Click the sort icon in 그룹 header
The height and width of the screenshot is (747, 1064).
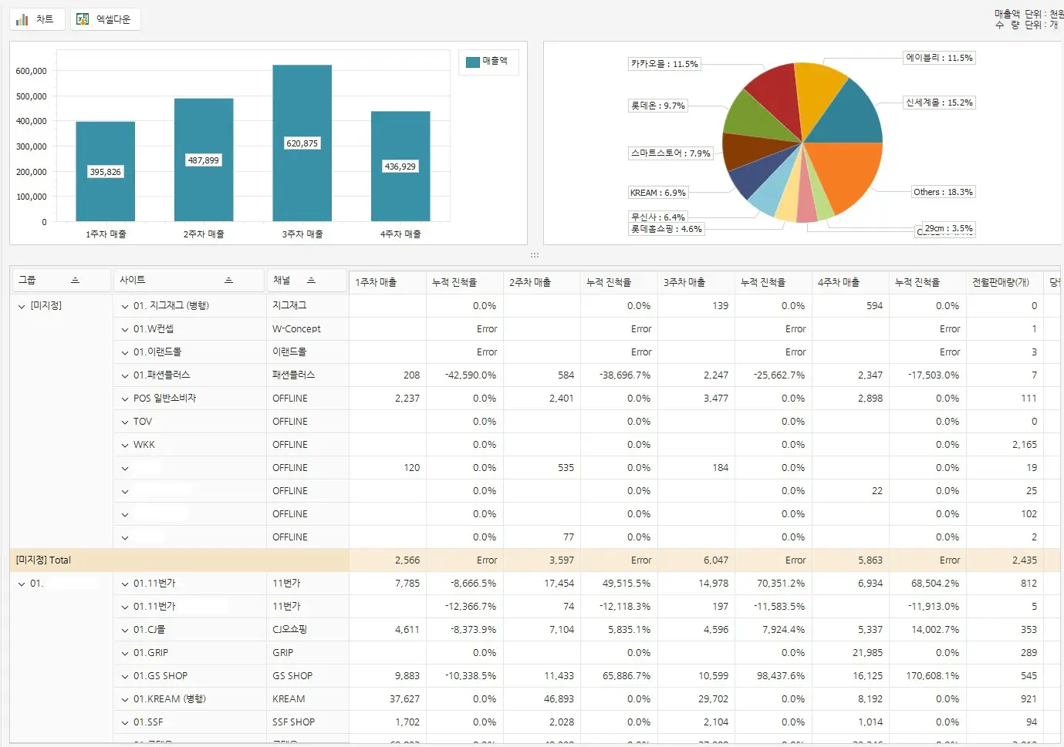[x=75, y=281]
